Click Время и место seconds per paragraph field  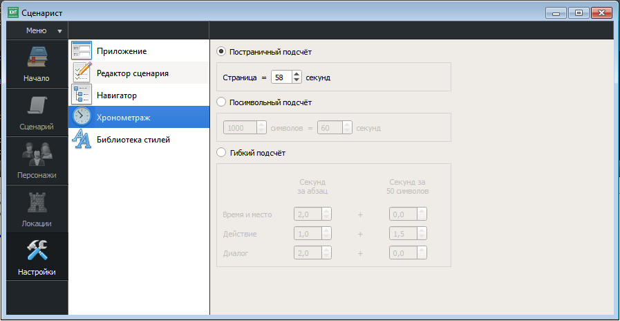click(312, 214)
